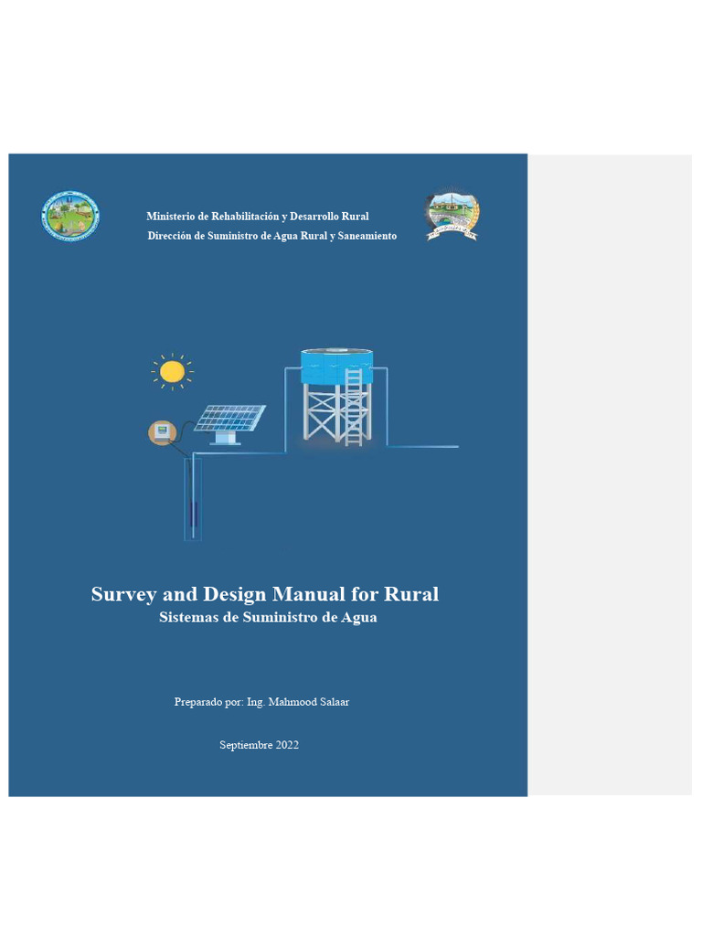Click subtitle 'Sistemas de Suministro de Agua'
This screenshot has height=936, width=702.
pos(268,617)
